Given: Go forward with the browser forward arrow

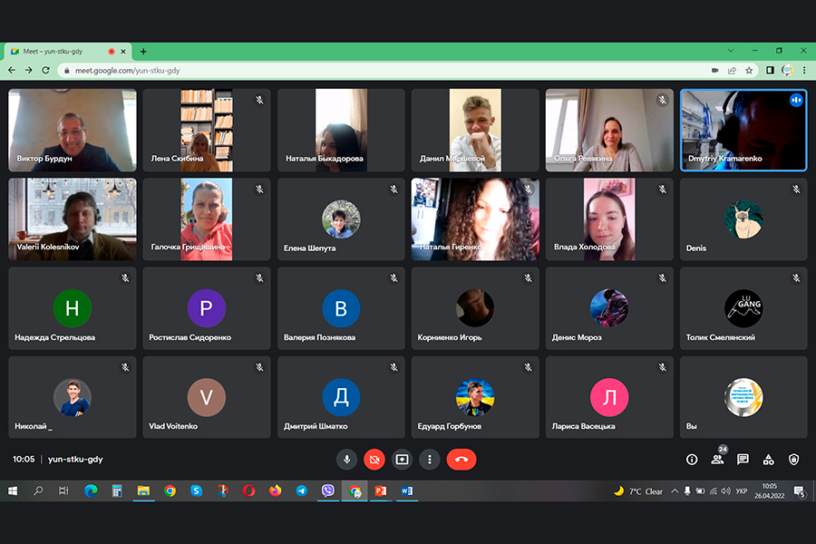Looking at the screenshot, I should coord(29,71).
